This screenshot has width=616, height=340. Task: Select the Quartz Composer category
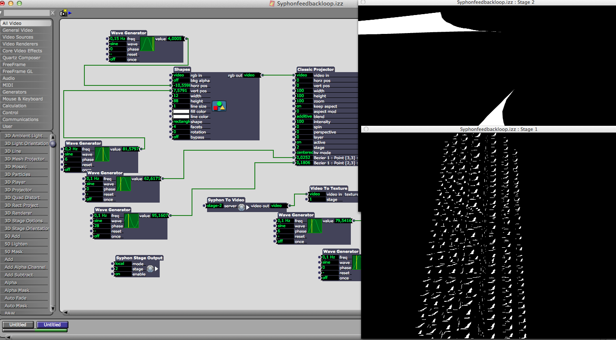(x=26, y=58)
